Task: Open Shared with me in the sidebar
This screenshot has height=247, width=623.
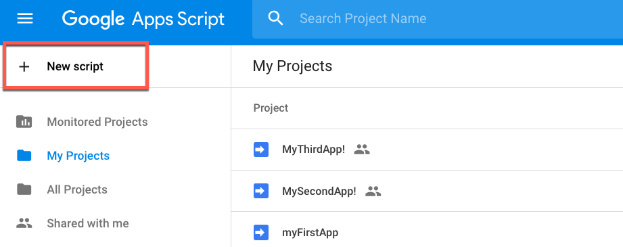Action: point(88,223)
